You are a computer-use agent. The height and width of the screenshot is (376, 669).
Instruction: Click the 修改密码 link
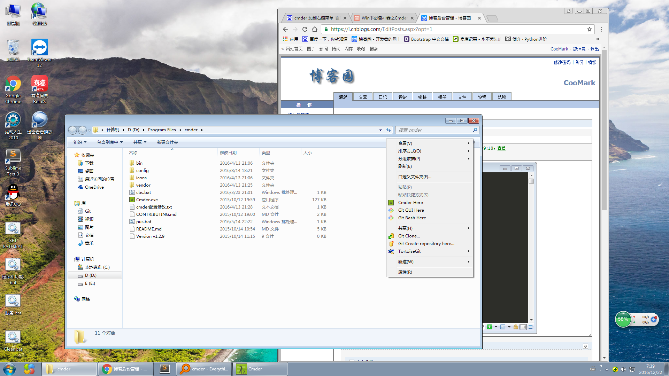coord(562,62)
